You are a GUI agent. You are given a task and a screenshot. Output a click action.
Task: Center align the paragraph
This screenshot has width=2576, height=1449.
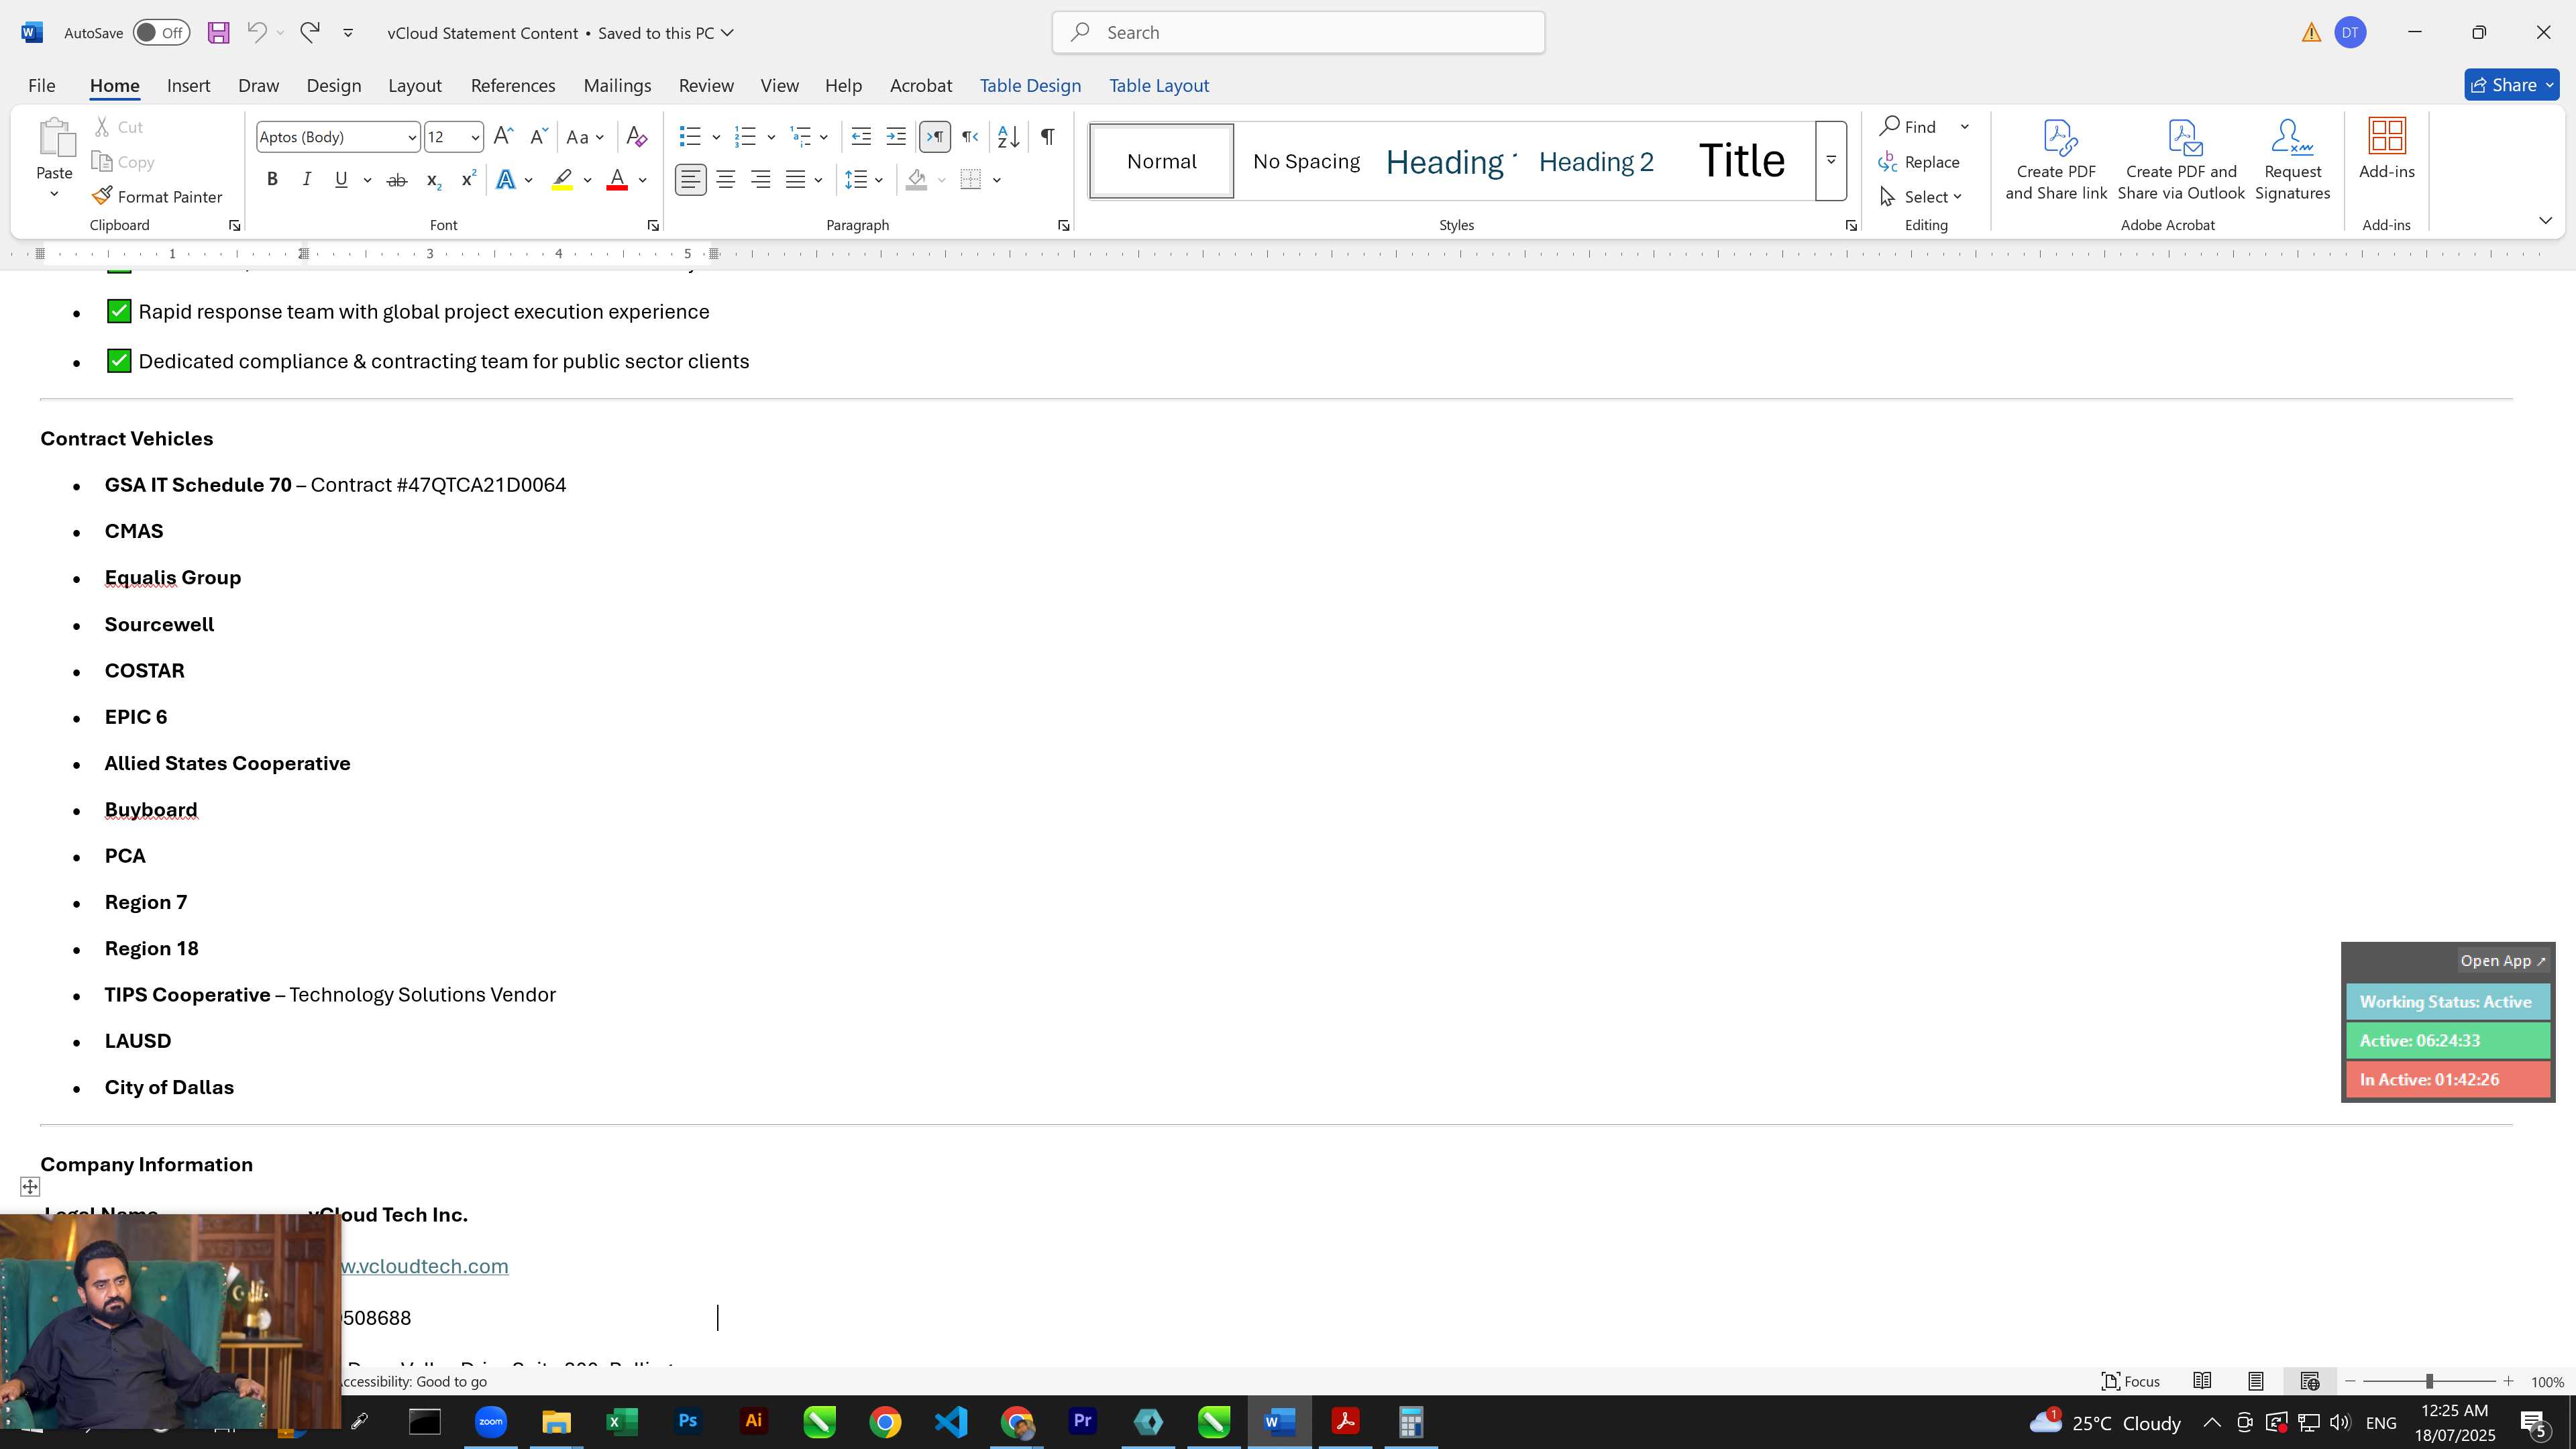tap(726, 180)
